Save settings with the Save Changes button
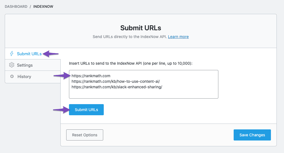Image resolution: width=284 pixels, height=153 pixels. (252, 135)
